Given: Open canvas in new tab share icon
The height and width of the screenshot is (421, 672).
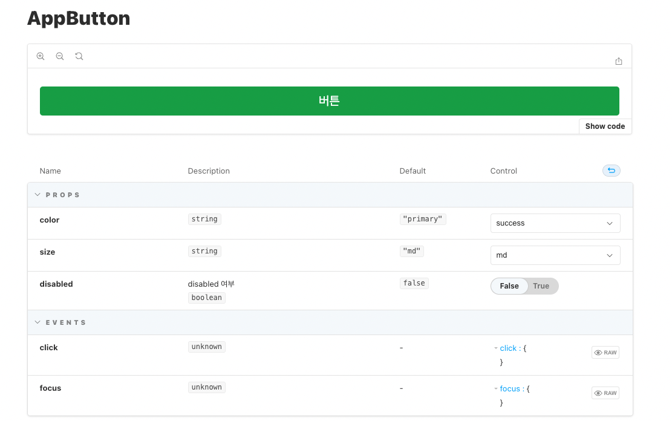Looking at the screenshot, I should pyautogui.click(x=618, y=61).
